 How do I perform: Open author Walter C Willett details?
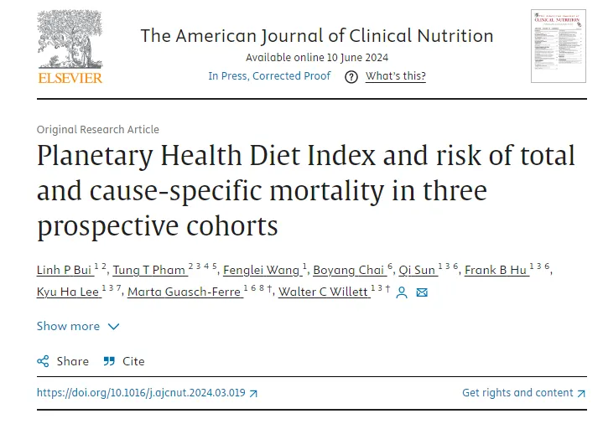tap(324, 292)
